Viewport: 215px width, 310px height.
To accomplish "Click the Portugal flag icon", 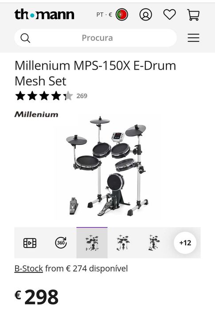I will [122, 15].
